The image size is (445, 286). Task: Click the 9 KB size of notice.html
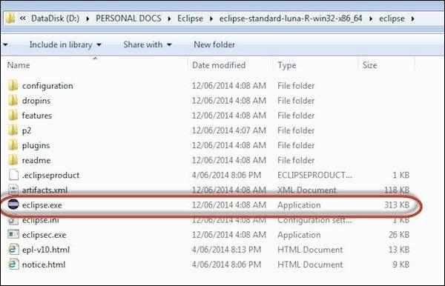coord(401,265)
